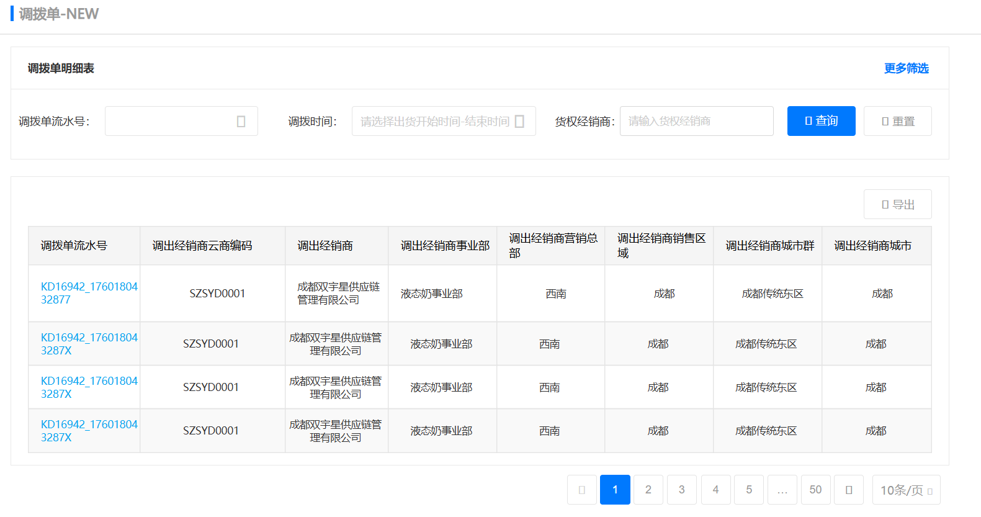Click the 调出经销商事业部 column header
This screenshot has width=981, height=517.
tap(442, 246)
